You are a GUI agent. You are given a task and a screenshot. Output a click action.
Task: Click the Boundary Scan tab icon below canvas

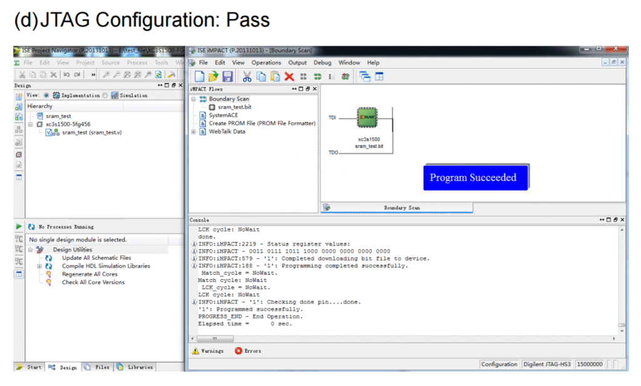click(326, 207)
